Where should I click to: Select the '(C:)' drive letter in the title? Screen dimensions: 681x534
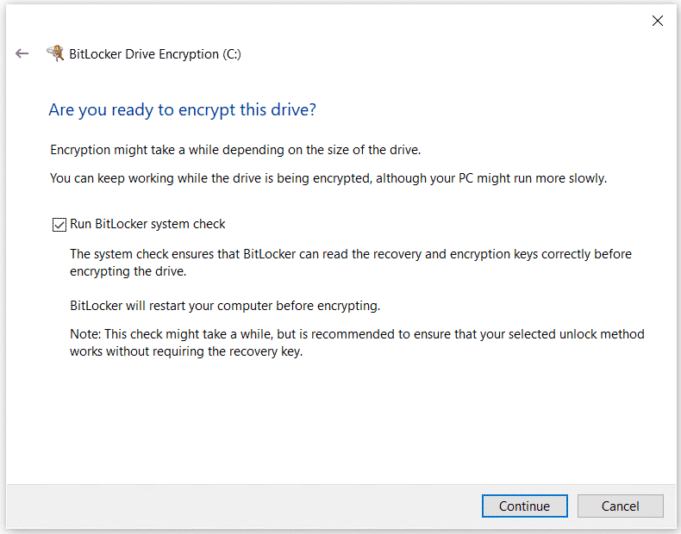[232, 54]
